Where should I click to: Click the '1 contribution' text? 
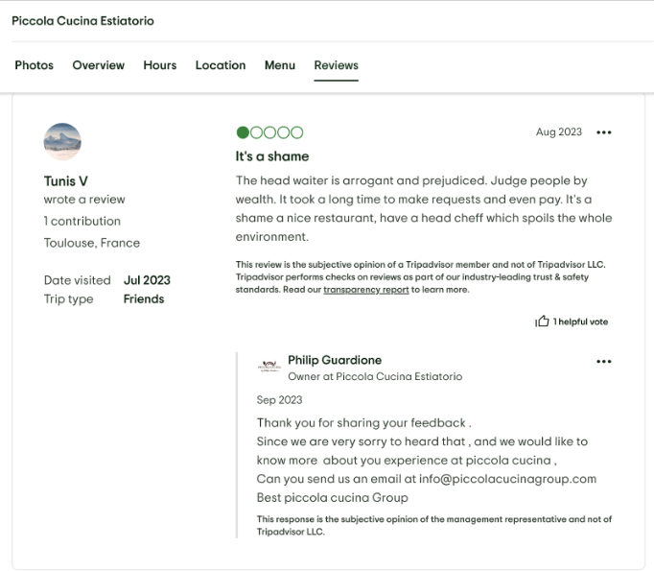coord(82,222)
